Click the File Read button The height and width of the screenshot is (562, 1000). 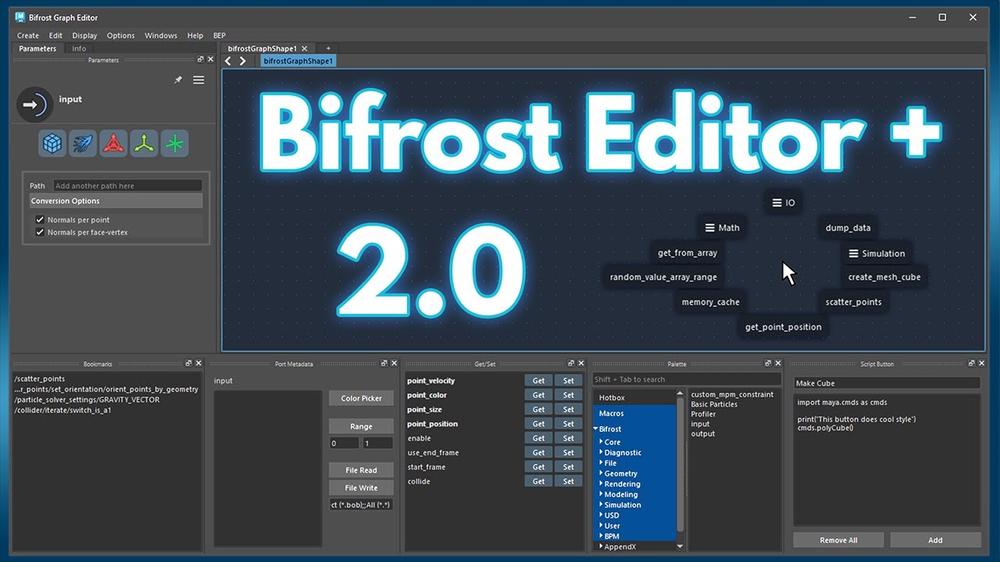[x=361, y=470]
